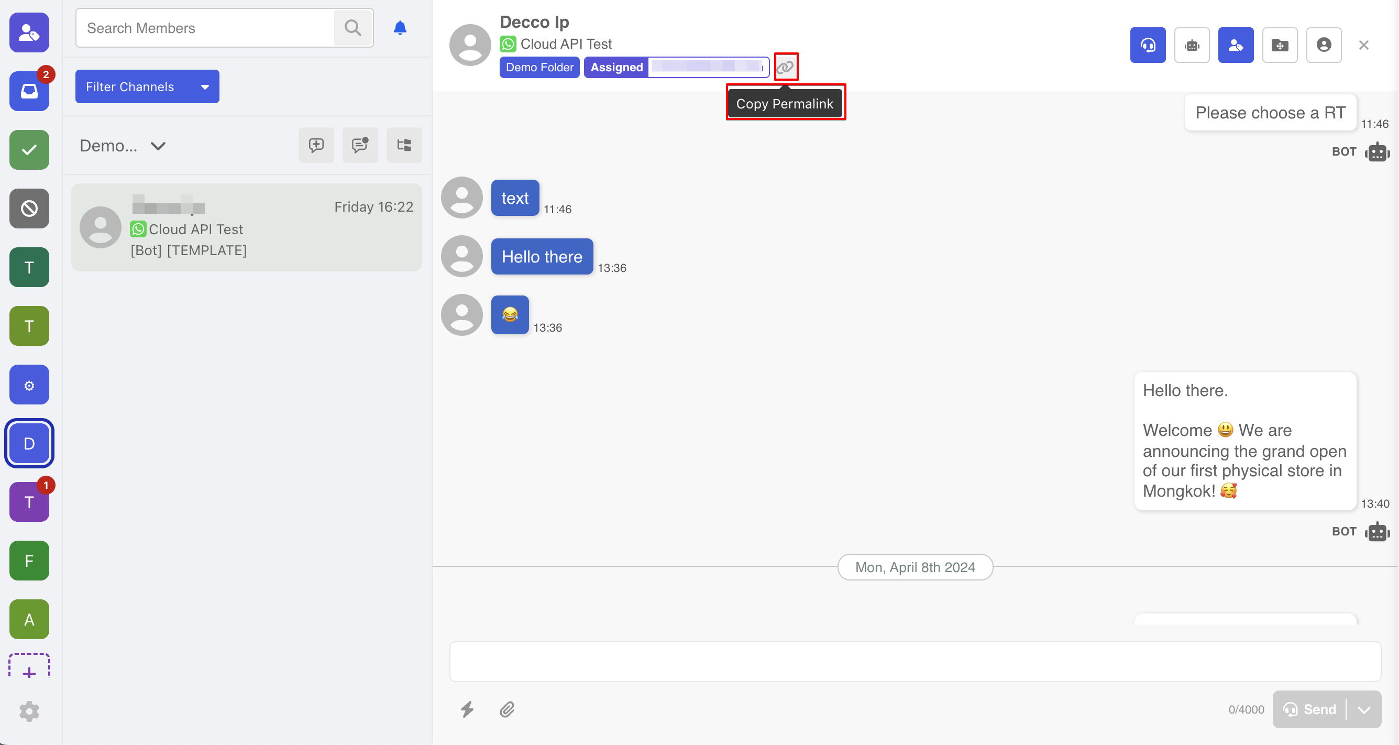Click the Demo Folder tag
Viewport: 1399px width, 745px height.
(539, 68)
